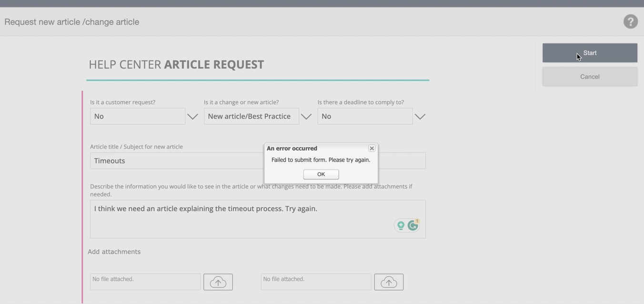Open help using the question mark icon
Screen dimensions: 644x304
point(630,21)
